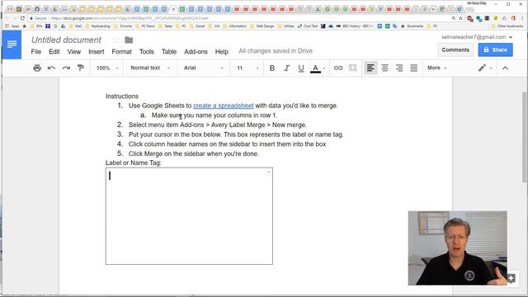Open the Format menu
This screenshot has width=528, height=297.
pos(121,51)
